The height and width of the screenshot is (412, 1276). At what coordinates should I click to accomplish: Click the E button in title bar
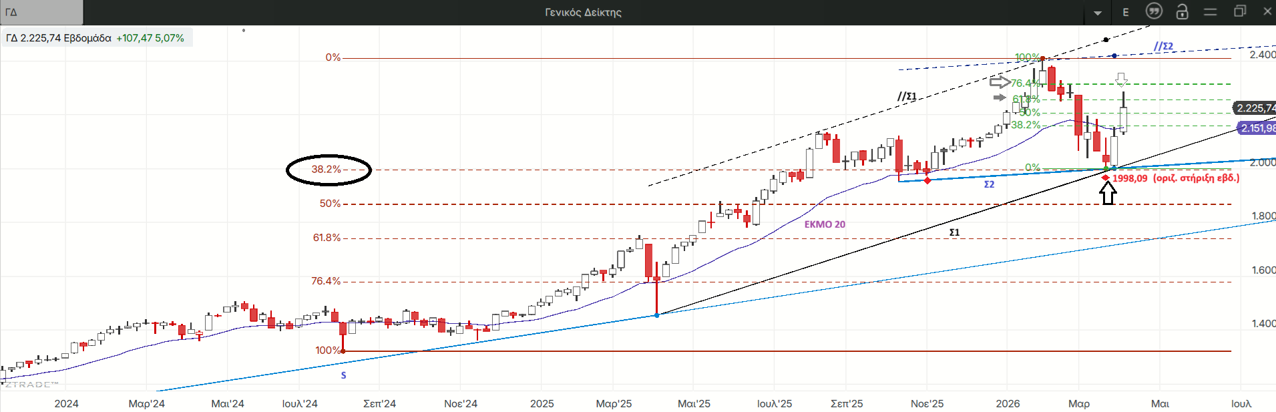pyautogui.click(x=1126, y=12)
